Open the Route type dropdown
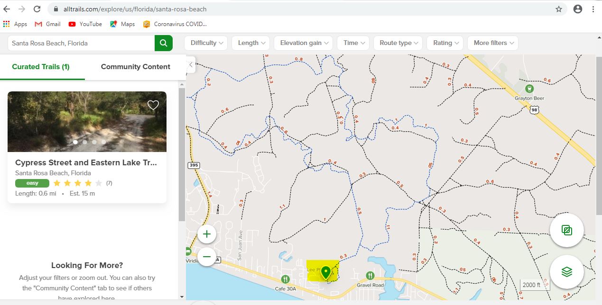Viewport: 602px width, 305px height. tap(398, 43)
